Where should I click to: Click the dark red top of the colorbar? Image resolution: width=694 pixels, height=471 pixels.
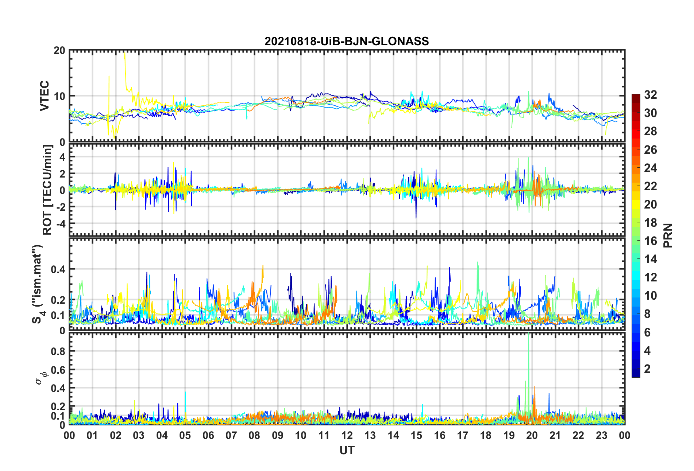[636, 97]
